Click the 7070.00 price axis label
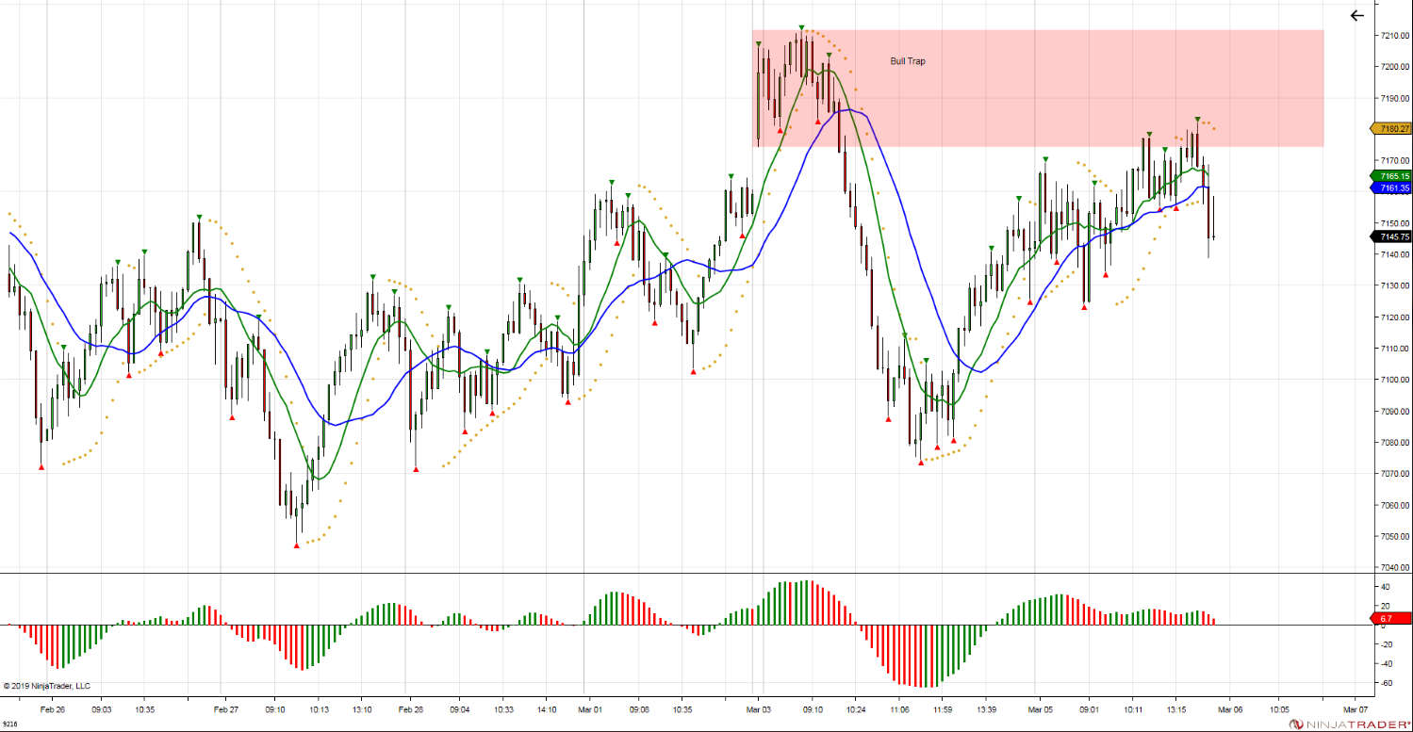Viewport: 1413px width, 732px height. (x=1394, y=474)
